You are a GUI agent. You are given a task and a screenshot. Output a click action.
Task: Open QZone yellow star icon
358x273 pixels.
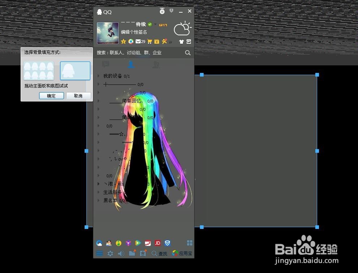[124, 42]
